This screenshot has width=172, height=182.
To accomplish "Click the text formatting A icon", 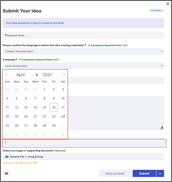I will pos(162,128).
